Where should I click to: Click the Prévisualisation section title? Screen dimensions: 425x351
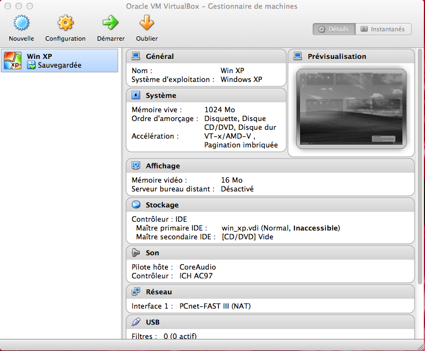(337, 56)
